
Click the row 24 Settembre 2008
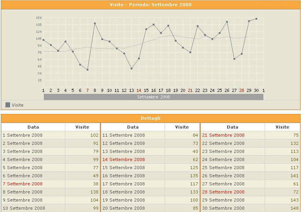[x=250, y=159]
